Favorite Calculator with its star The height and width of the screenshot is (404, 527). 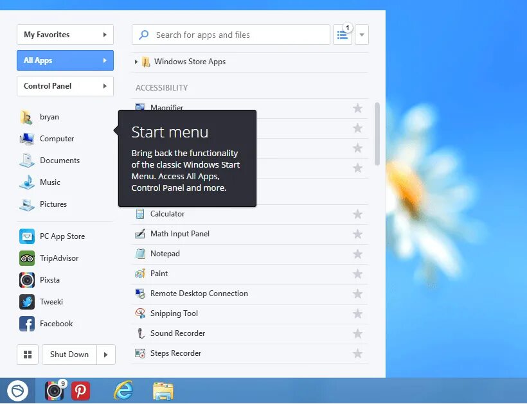(357, 214)
